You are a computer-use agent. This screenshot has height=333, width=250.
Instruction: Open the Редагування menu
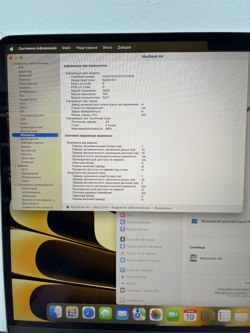(87, 48)
